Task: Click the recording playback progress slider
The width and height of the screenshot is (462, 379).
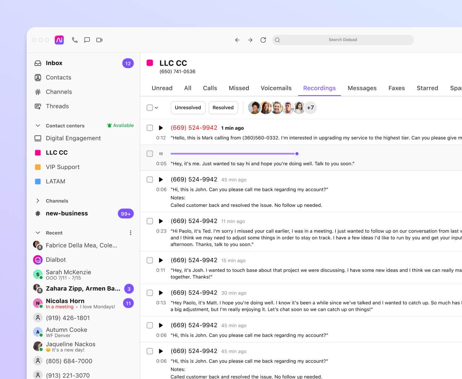Action: [233, 154]
